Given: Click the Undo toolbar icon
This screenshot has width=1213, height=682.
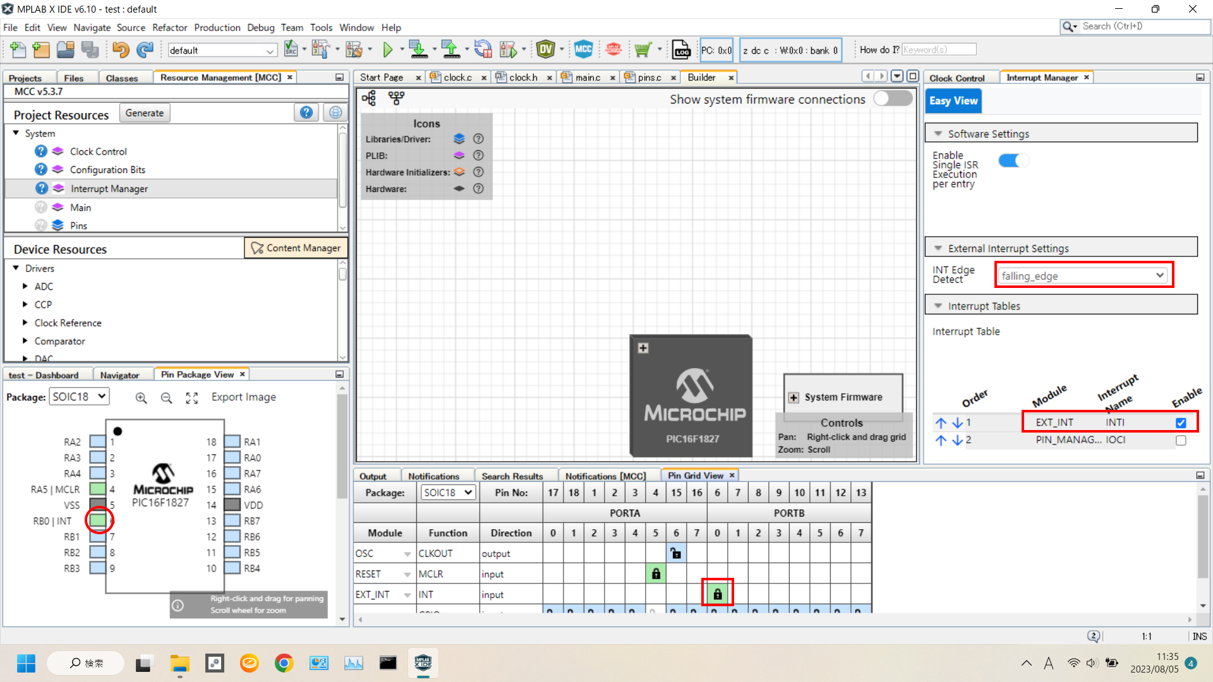Looking at the screenshot, I should (x=120, y=49).
